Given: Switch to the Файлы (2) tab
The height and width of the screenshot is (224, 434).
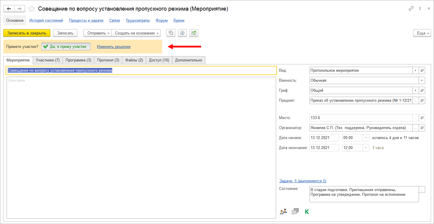Looking at the screenshot, I should click(134, 60).
